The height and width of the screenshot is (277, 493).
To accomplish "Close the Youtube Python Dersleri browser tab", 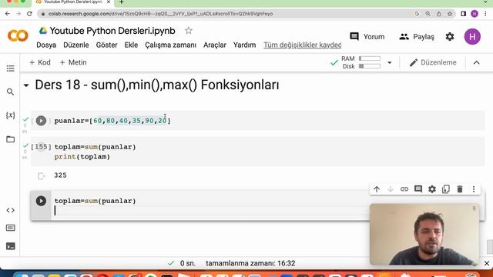I will point(109,2).
